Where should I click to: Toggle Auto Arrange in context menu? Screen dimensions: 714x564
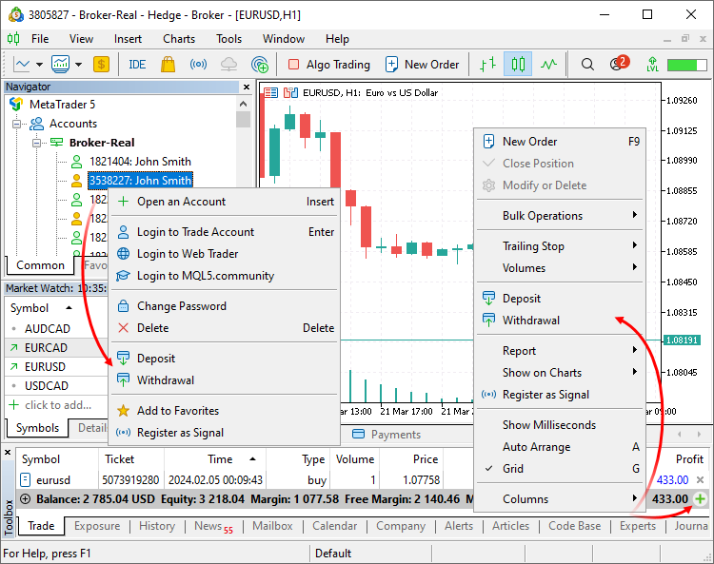coord(561,447)
